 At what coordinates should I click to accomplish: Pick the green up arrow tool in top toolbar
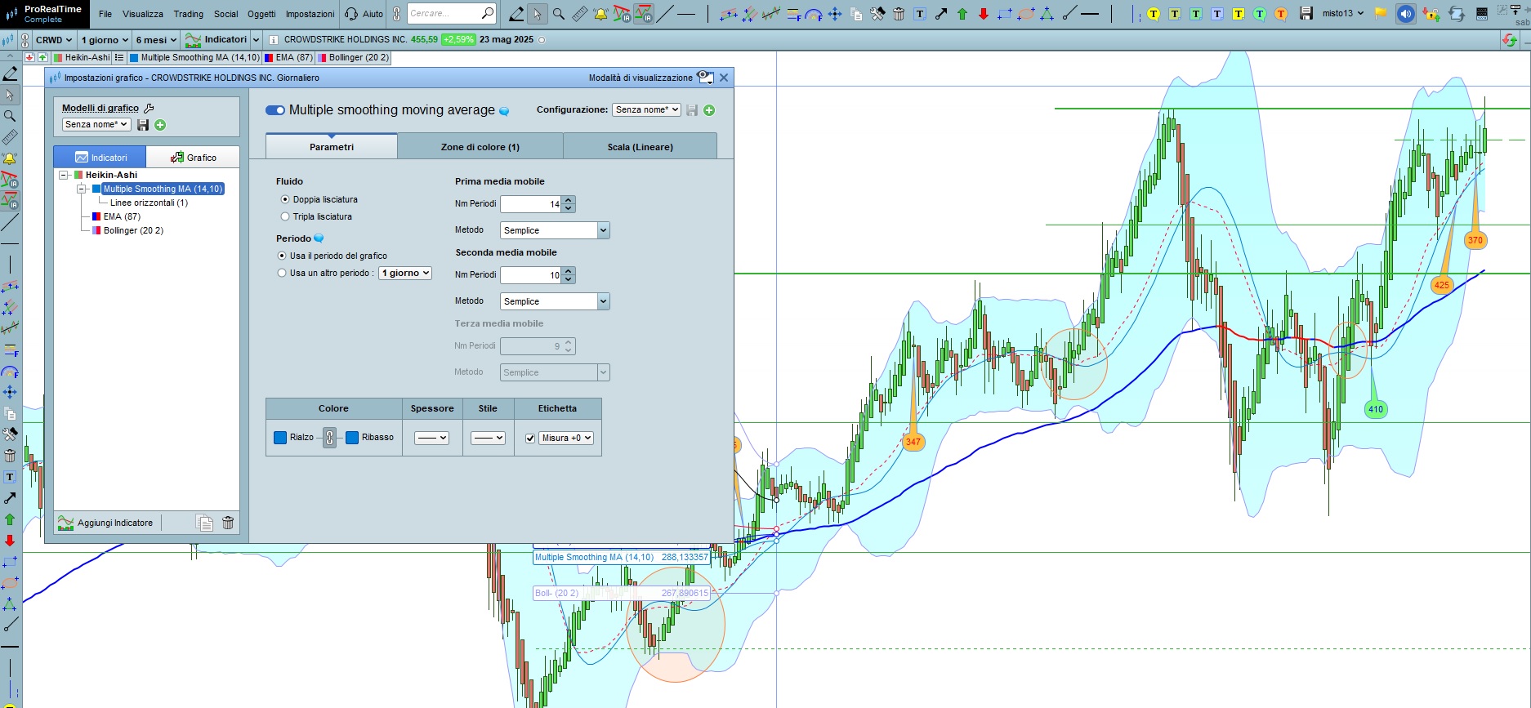pyautogui.click(x=962, y=14)
